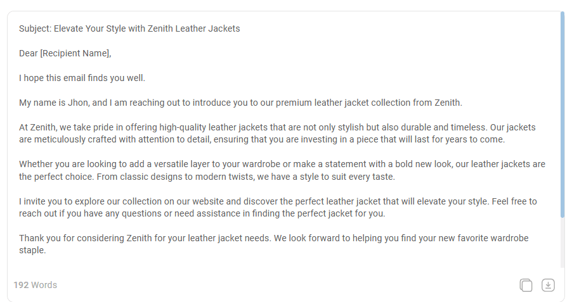Image resolution: width=572 pixels, height=302 pixels.
Task: Click the line starting "reach out if you have"
Action: 202,213
